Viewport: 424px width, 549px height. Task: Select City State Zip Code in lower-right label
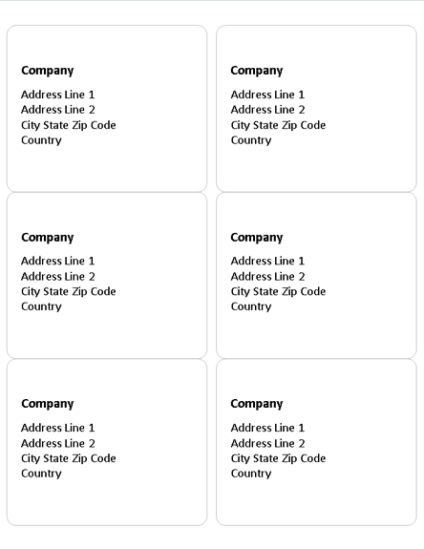[278, 458]
